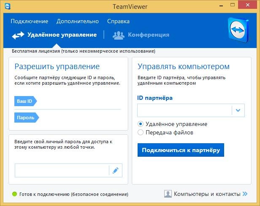Image resolution: width=260 pixels, height=206 pixels.
Task: Click the Разрешить управление heading
Action: point(57,67)
